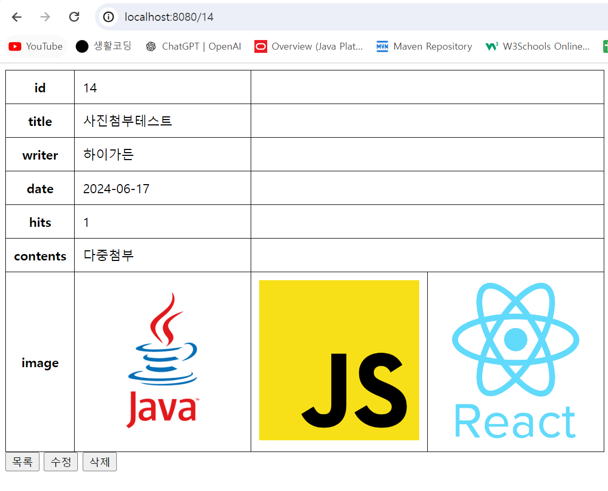Click the 목록 button
The width and height of the screenshot is (608, 491).
pyautogui.click(x=22, y=462)
